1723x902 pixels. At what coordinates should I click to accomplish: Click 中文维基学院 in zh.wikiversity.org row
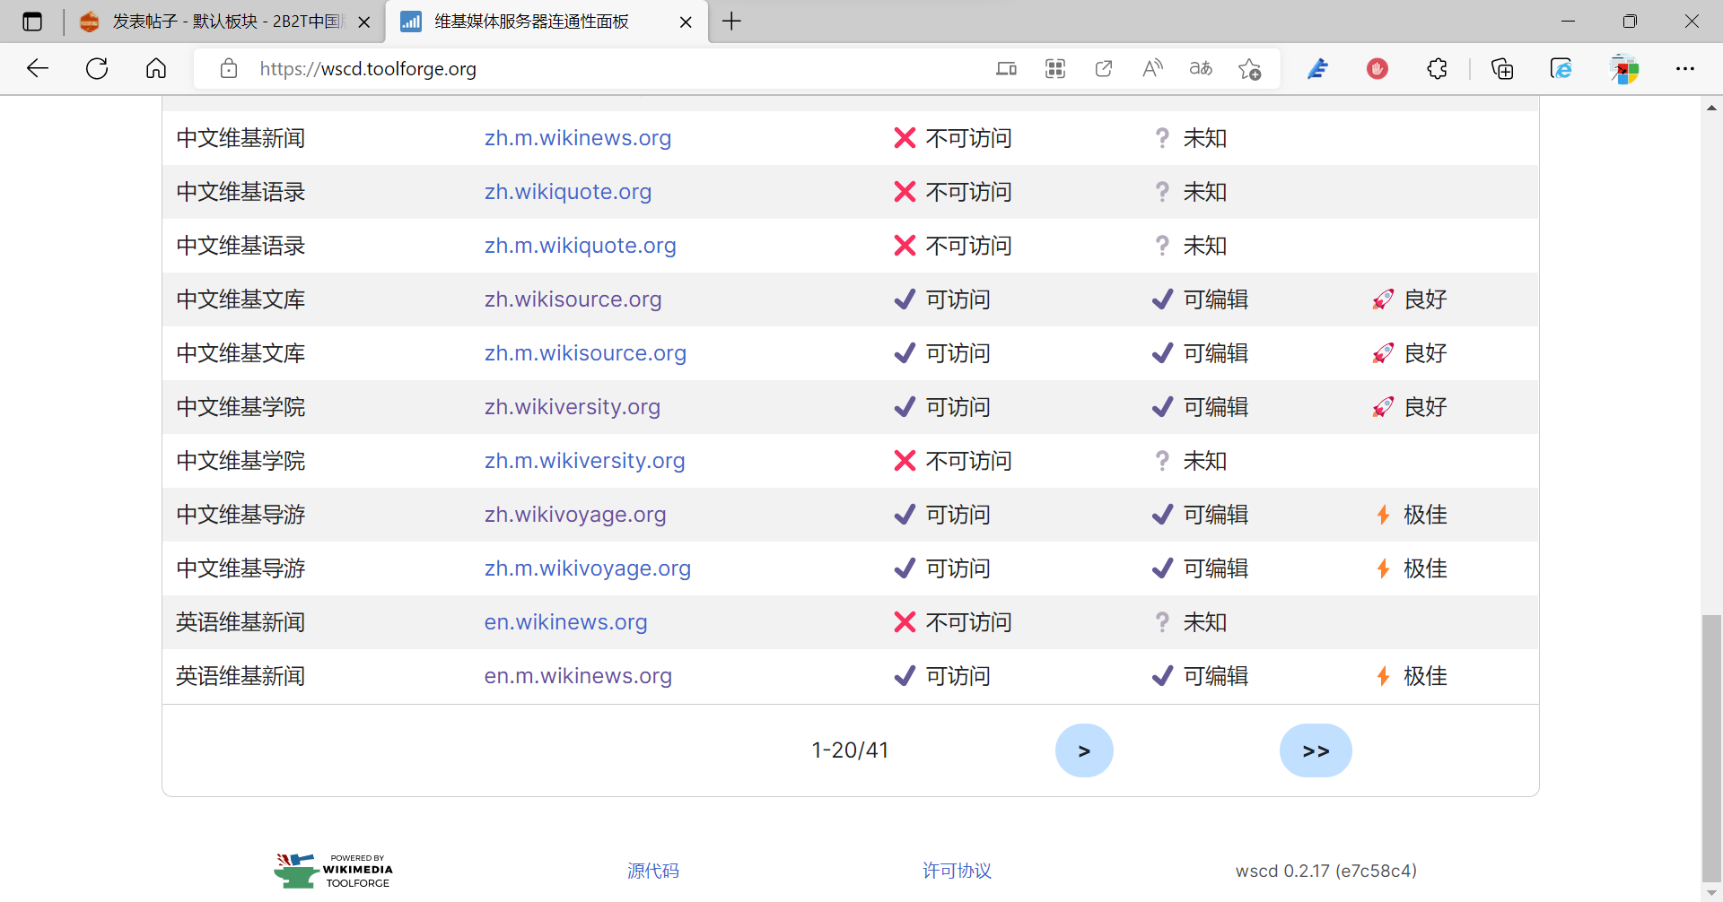(x=241, y=407)
